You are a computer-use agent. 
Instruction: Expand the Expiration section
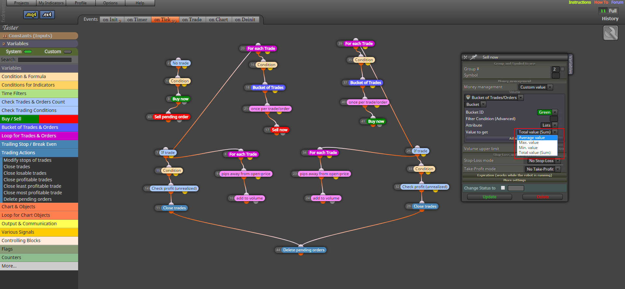tap(514, 175)
